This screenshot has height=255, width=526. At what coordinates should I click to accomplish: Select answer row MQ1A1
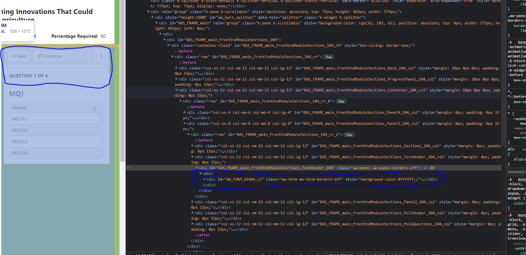(x=54, y=119)
